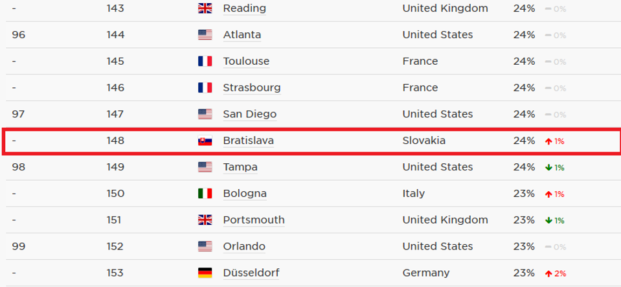Open the Strasbourg city link

(x=251, y=87)
